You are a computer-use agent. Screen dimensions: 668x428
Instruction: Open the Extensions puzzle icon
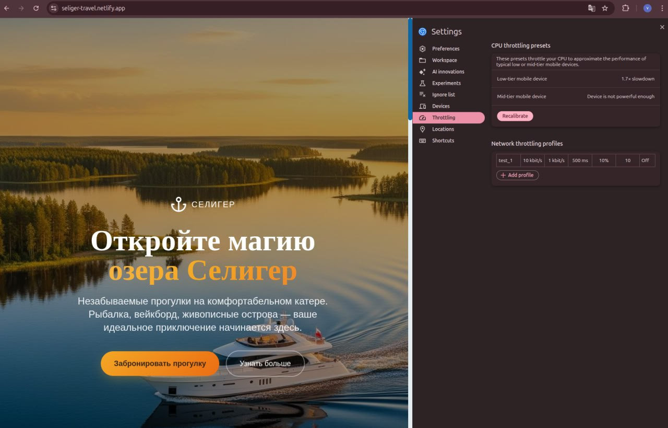[625, 8]
